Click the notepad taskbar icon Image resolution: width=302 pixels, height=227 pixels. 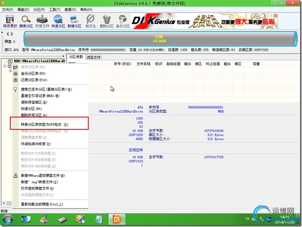99,219
